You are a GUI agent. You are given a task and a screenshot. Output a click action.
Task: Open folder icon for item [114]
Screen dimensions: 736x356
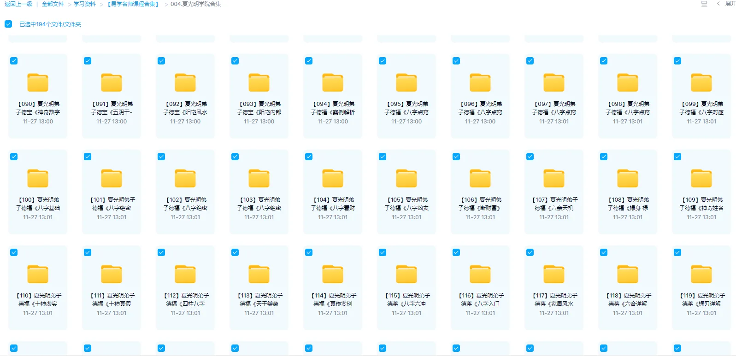point(333,274)
